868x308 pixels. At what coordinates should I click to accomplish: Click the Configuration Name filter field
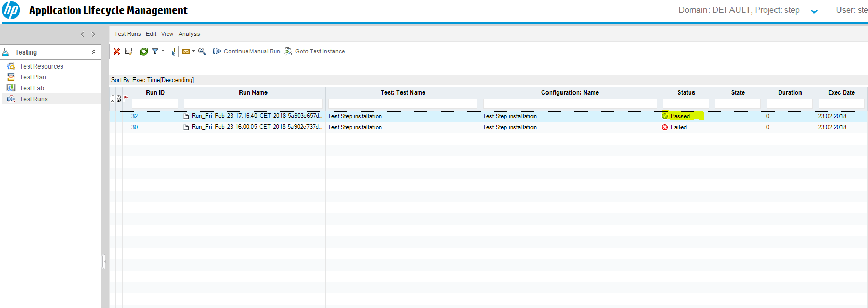570,103
